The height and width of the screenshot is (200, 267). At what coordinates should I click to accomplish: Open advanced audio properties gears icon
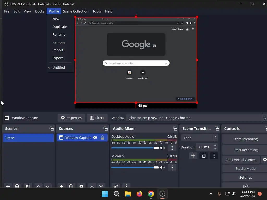tap(116, 186)
